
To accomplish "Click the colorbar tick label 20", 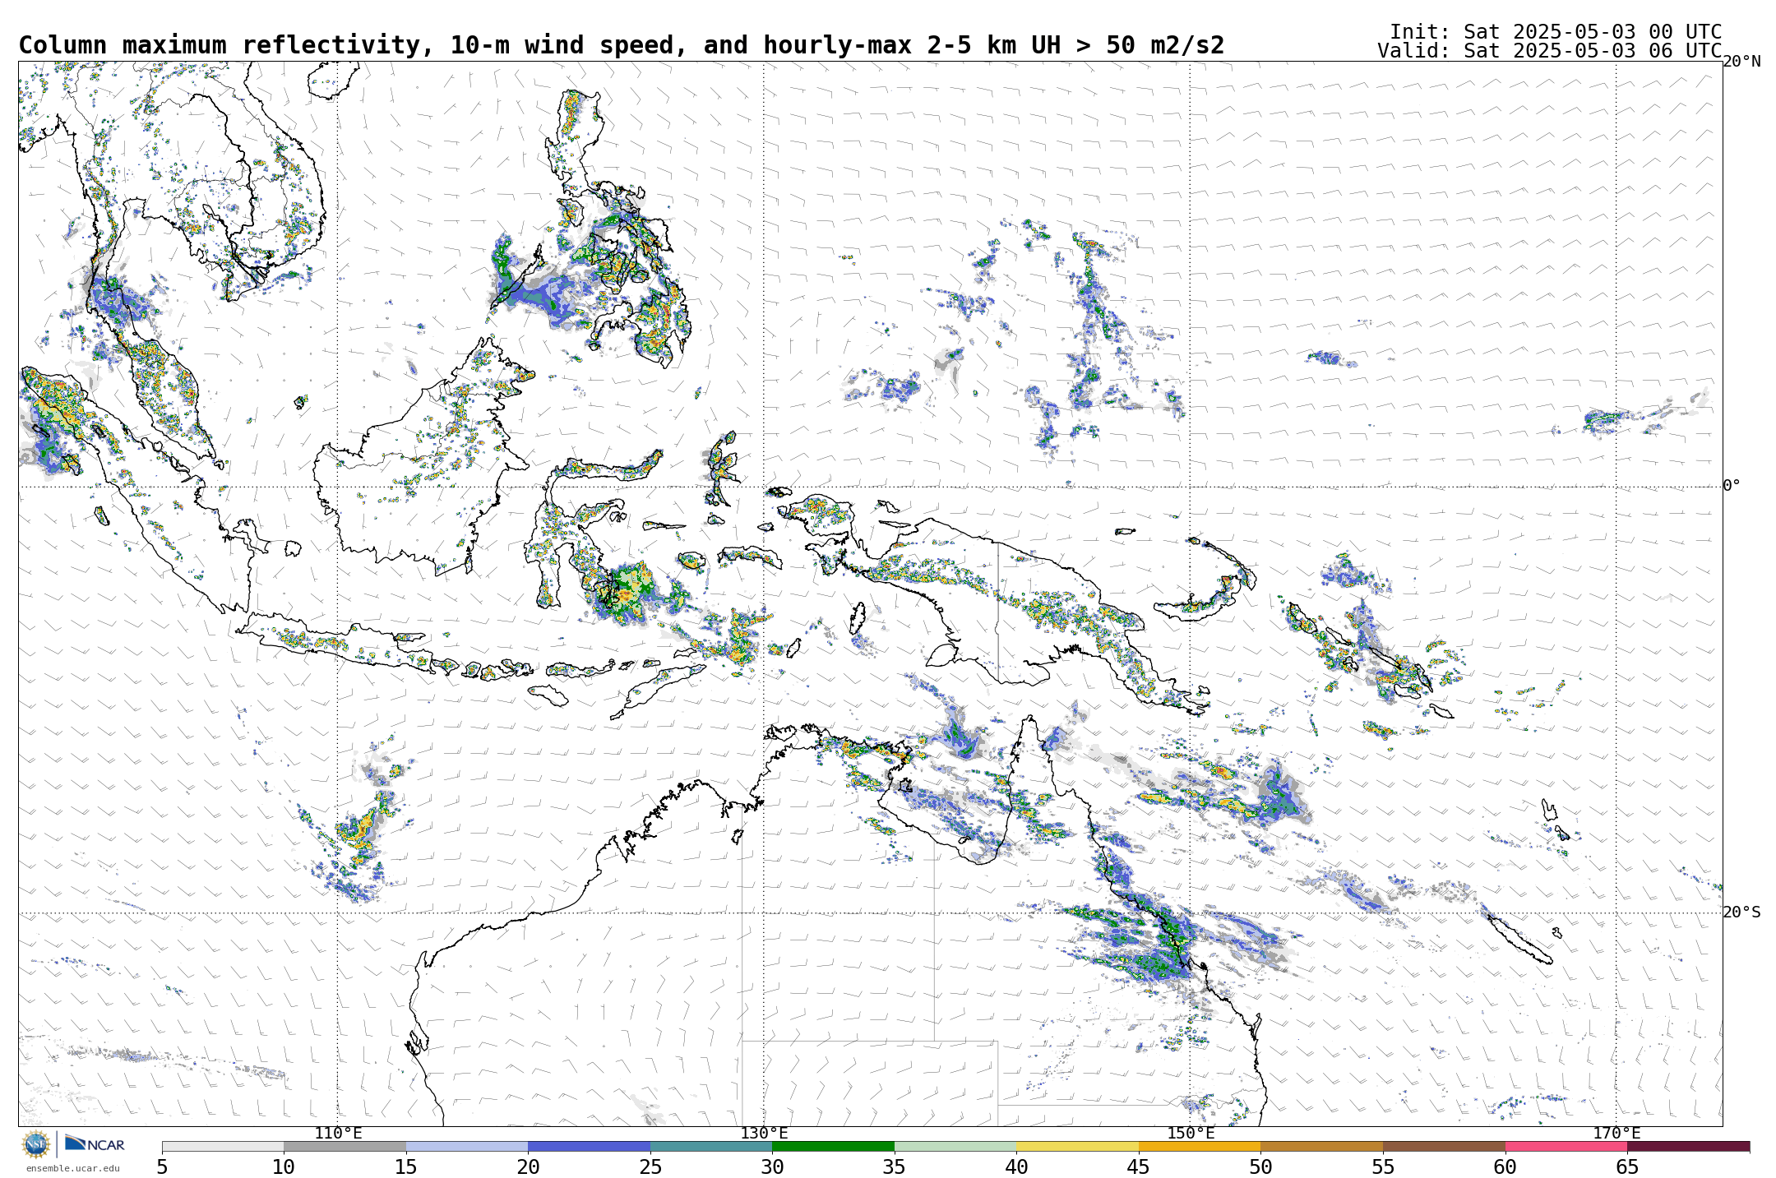I will click(528, 1167).
